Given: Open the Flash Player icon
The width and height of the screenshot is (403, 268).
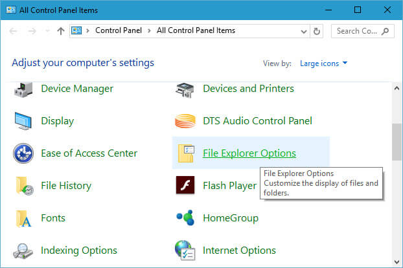Looking at the screenshot, I should (185, 185).
